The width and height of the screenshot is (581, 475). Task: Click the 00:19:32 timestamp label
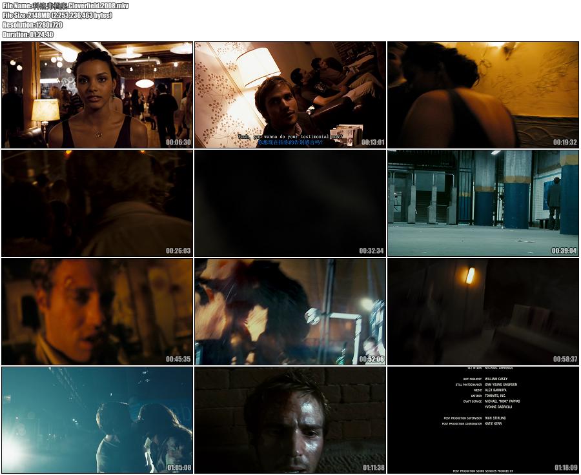(565, 142)
